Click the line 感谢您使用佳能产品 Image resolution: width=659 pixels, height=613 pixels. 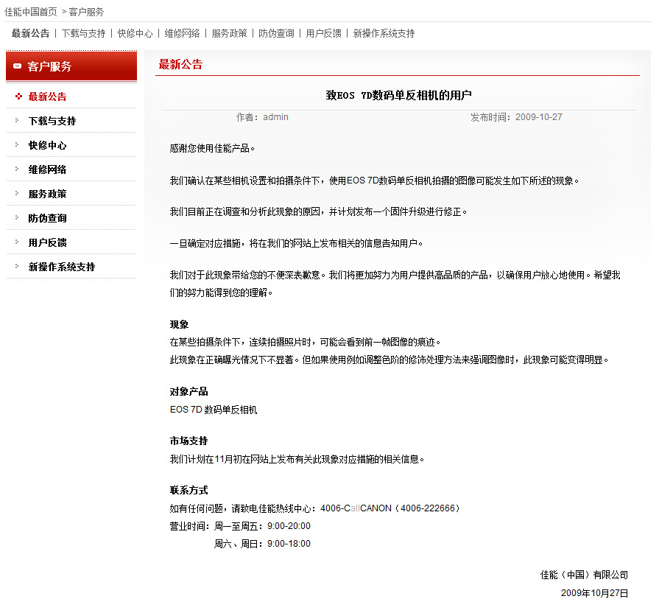click(x=212, y=148)
